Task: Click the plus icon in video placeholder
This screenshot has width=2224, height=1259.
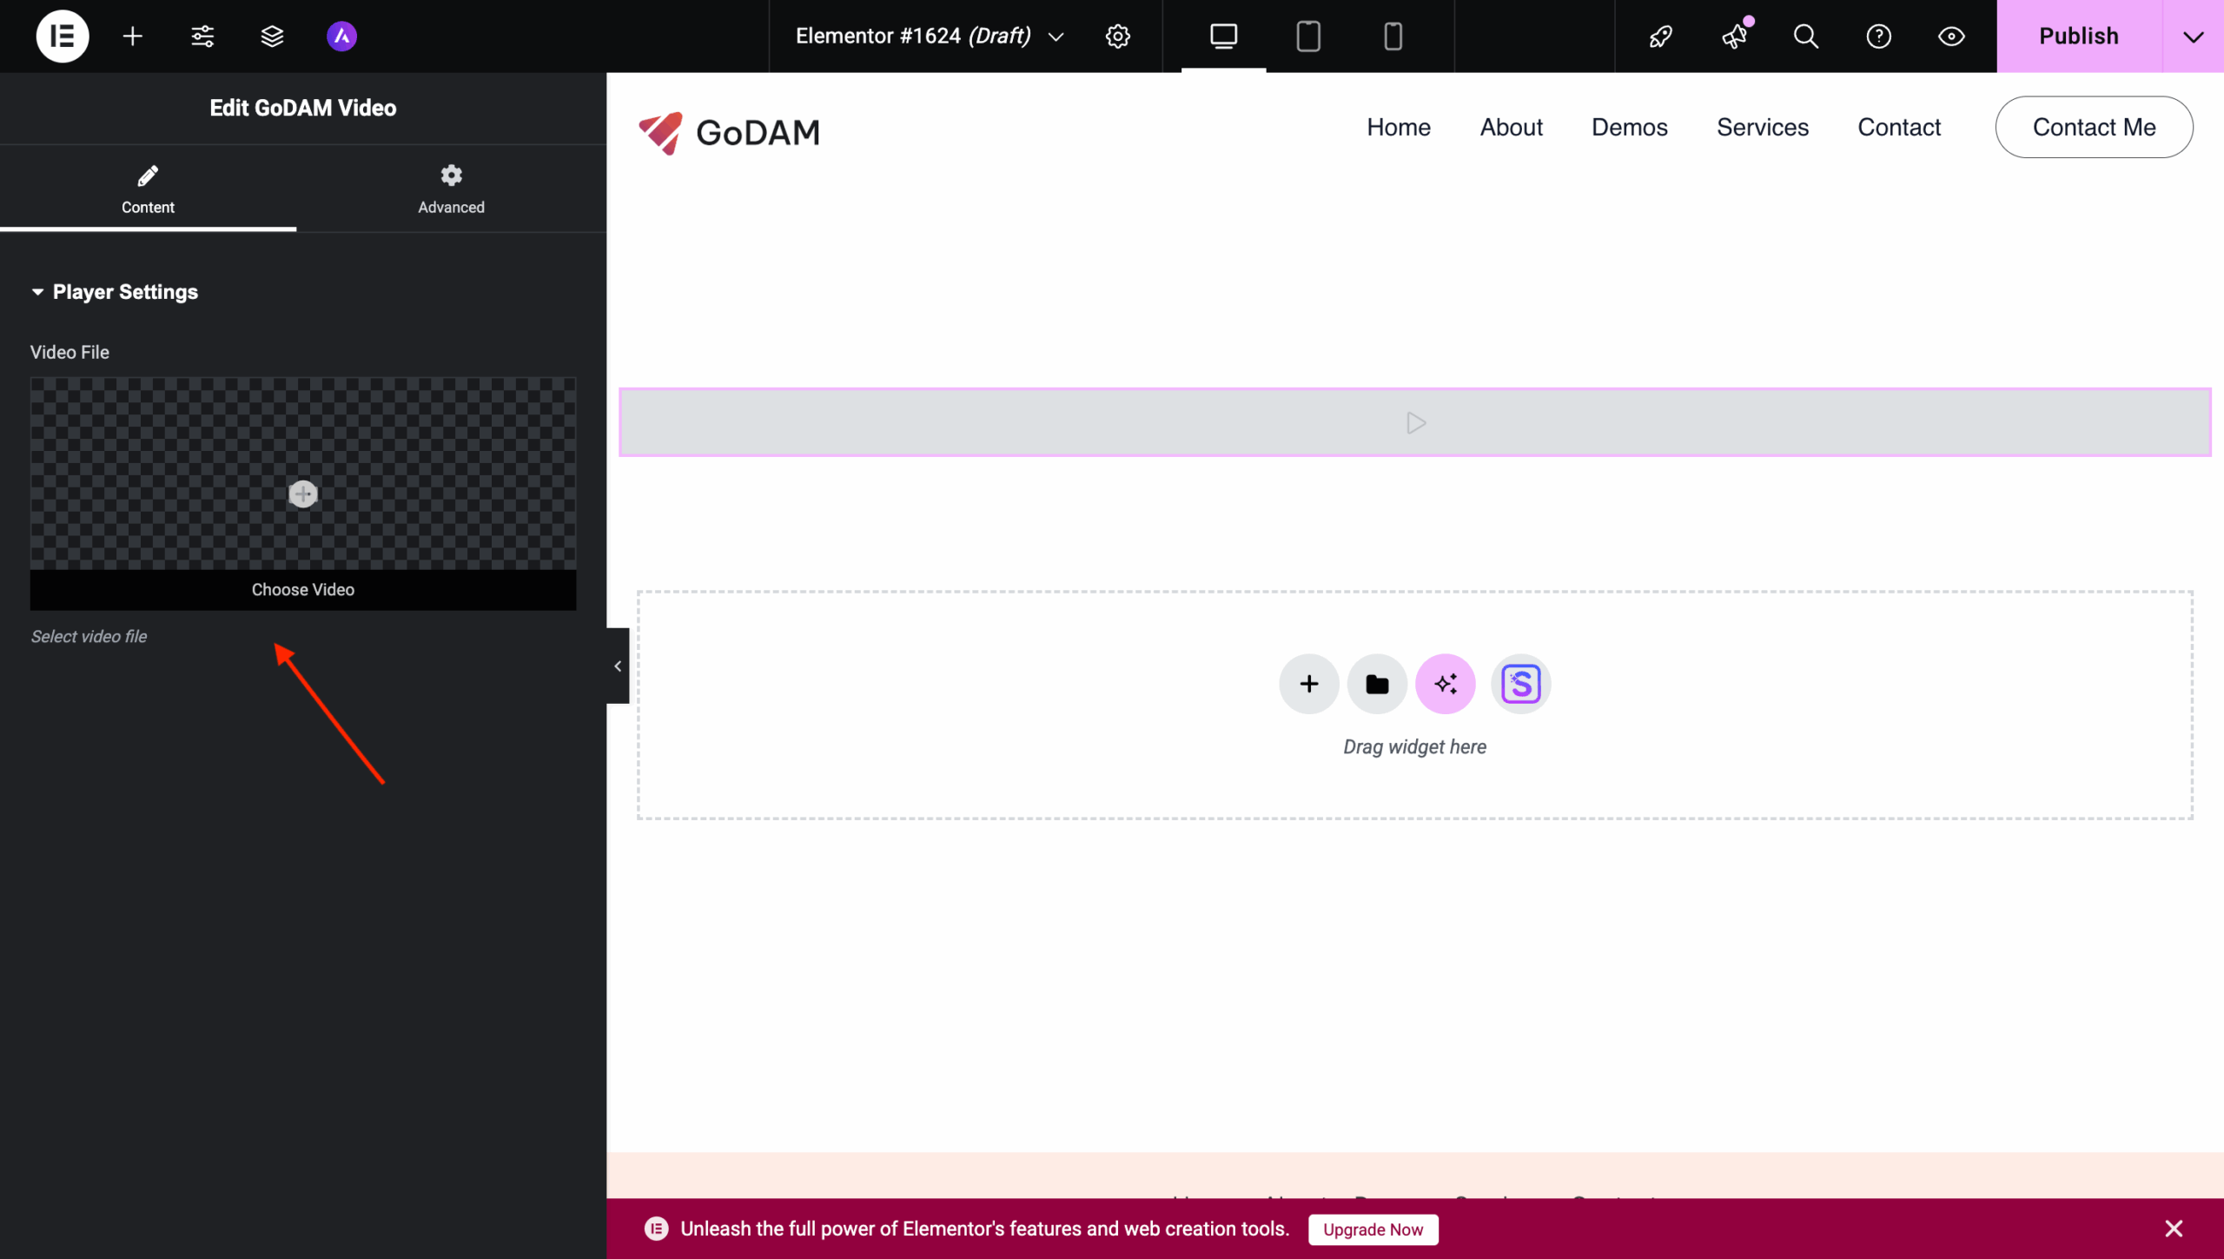Action: pyautogui.click(x=303, y=494)
